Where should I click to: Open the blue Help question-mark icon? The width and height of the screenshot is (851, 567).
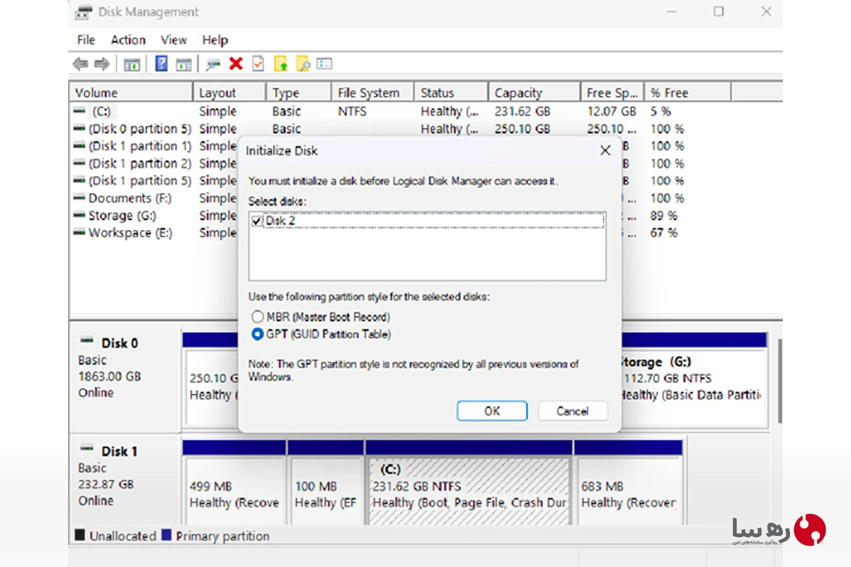click(161, 64)
